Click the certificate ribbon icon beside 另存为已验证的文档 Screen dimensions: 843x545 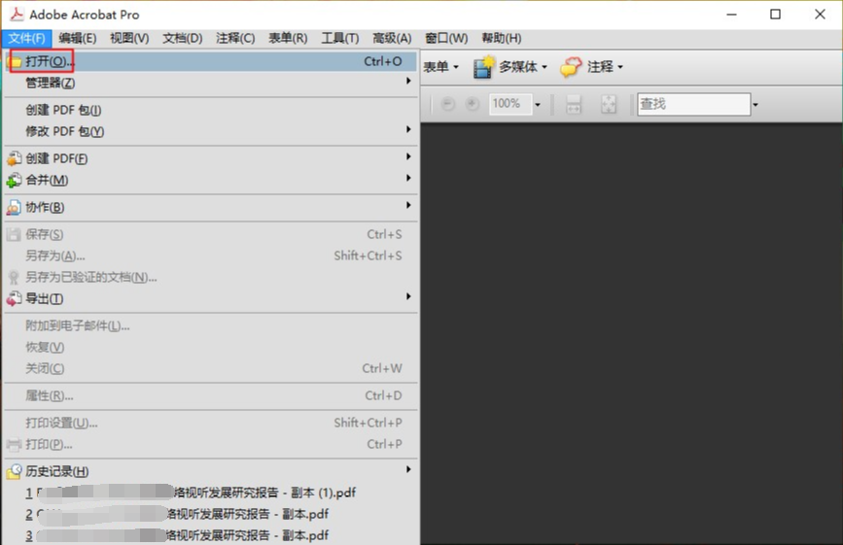coord(14,277)
